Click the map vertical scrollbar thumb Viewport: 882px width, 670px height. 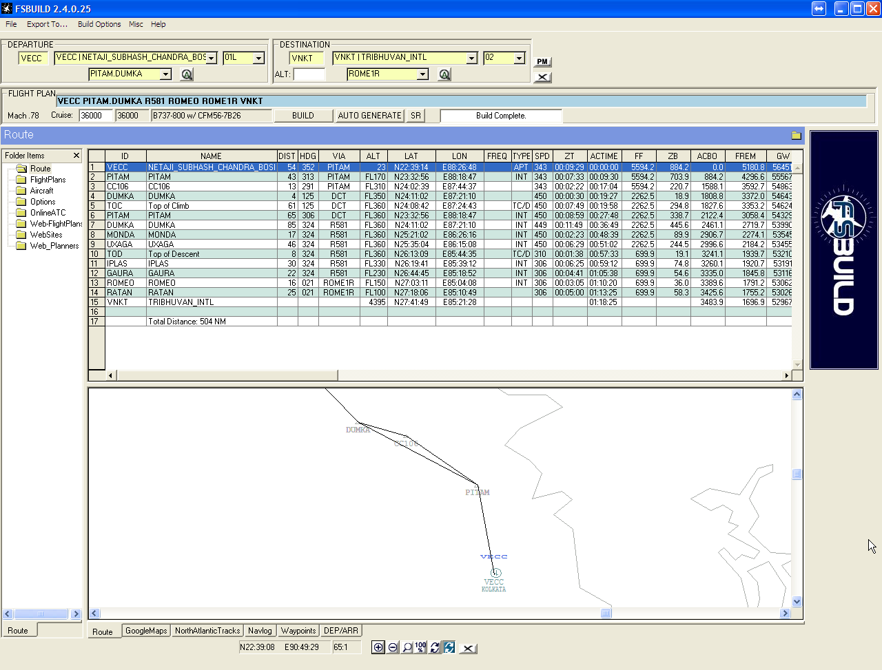797,474
